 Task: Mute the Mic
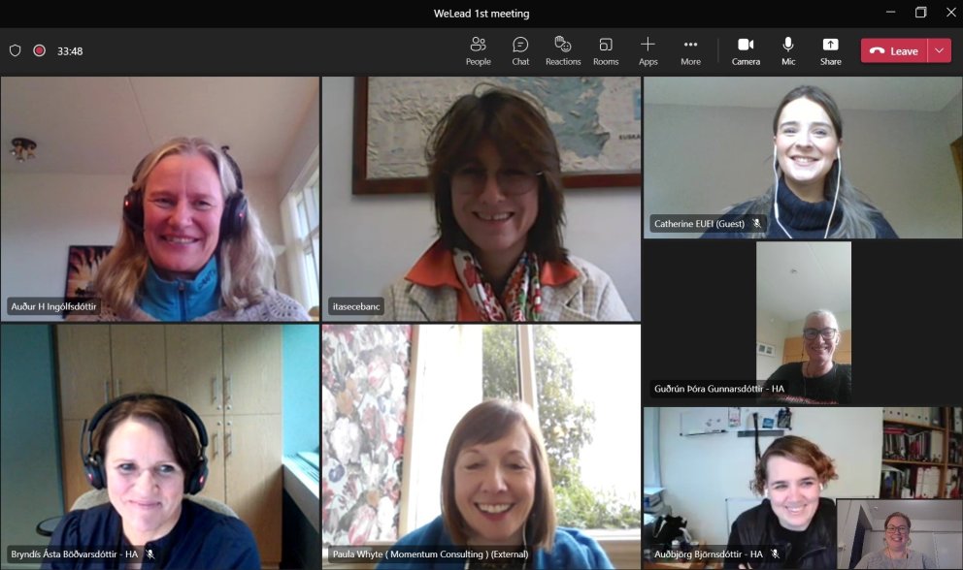(788, 50)
